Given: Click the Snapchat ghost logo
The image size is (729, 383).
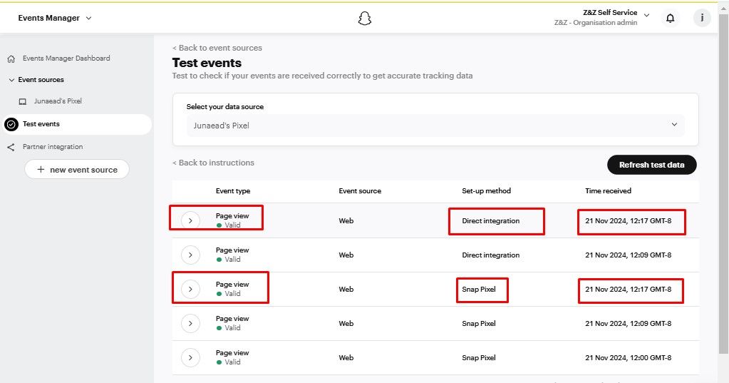Looking at the screenshot, I should 365,19.
